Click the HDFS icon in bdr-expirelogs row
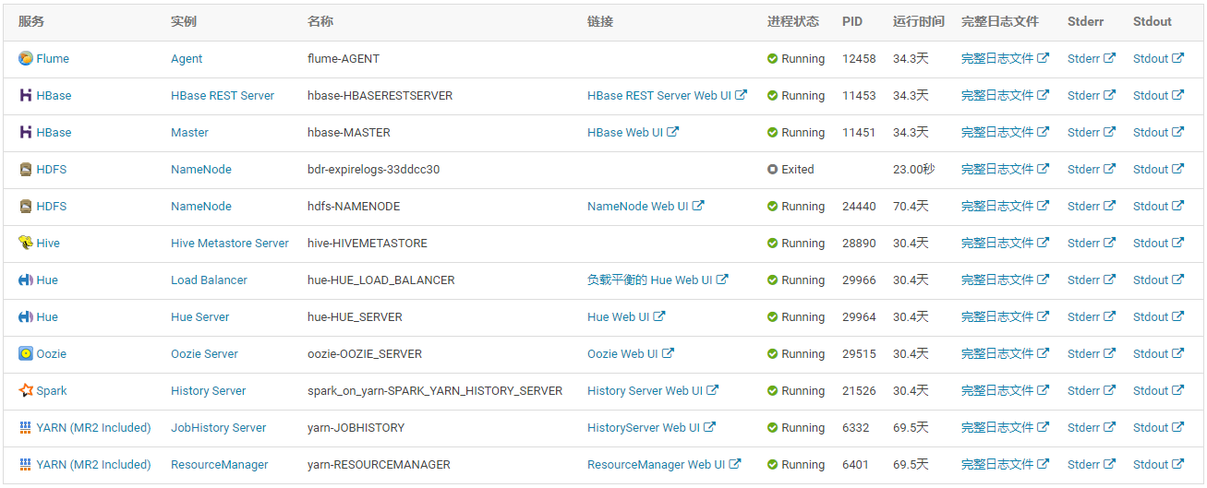Image resolution: width=1207 pixels, height=488 pixels. point(26,169)
